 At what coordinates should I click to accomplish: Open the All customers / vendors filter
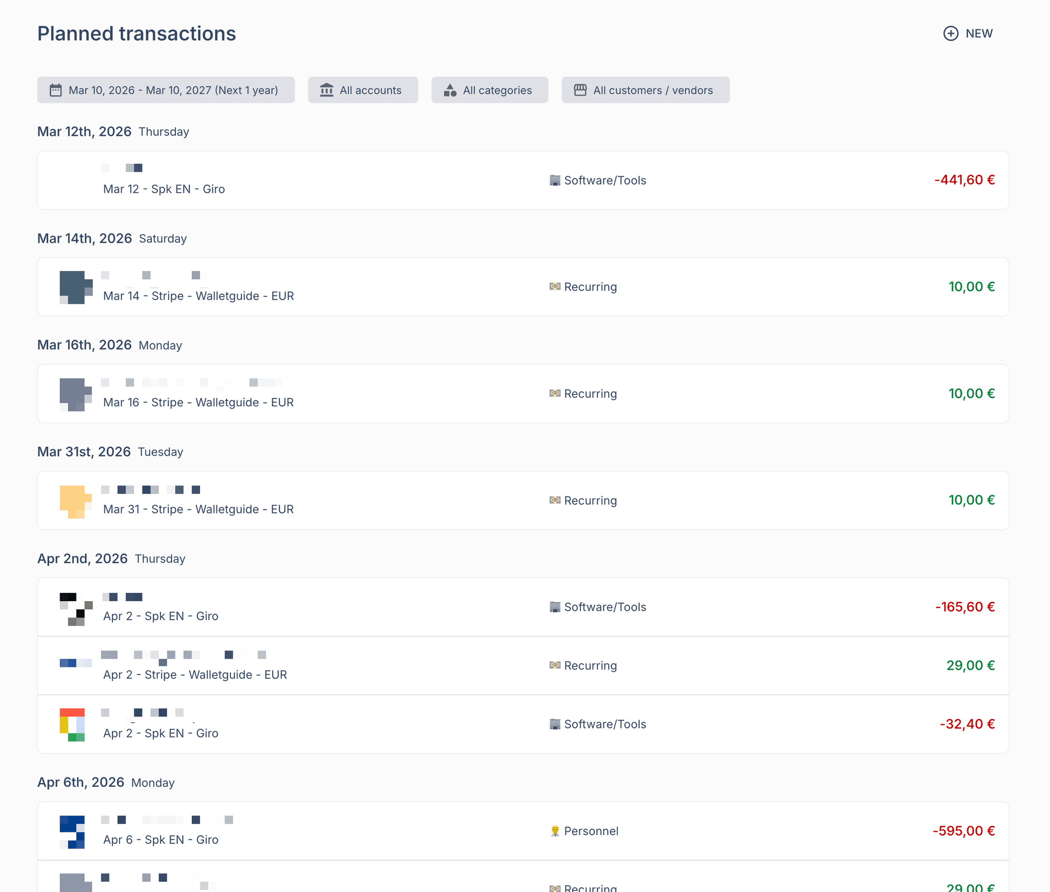tap(645, 90)
